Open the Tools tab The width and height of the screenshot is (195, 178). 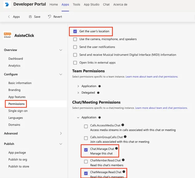coord(76,5)
